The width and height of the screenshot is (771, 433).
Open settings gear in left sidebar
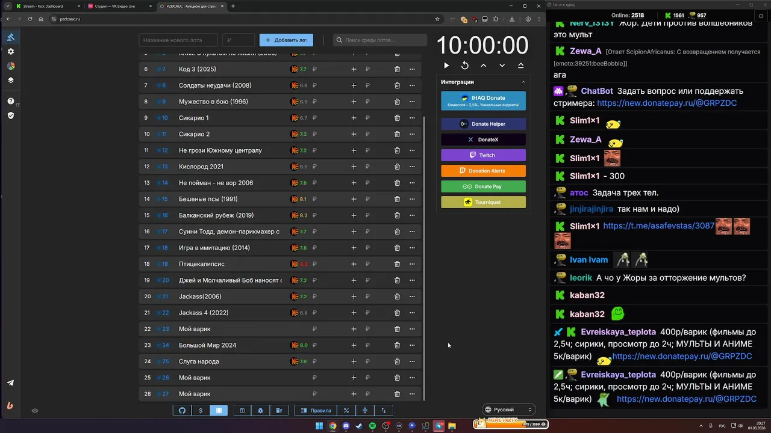point(10,52)
